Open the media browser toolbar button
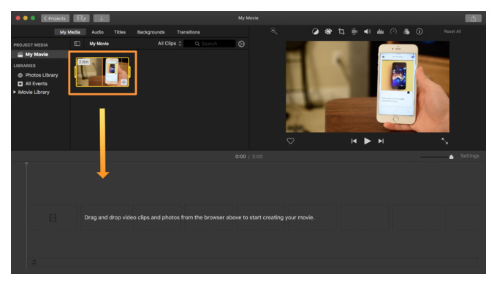Image resolution: width=497 pixels, height=285 pixels. 81,18
